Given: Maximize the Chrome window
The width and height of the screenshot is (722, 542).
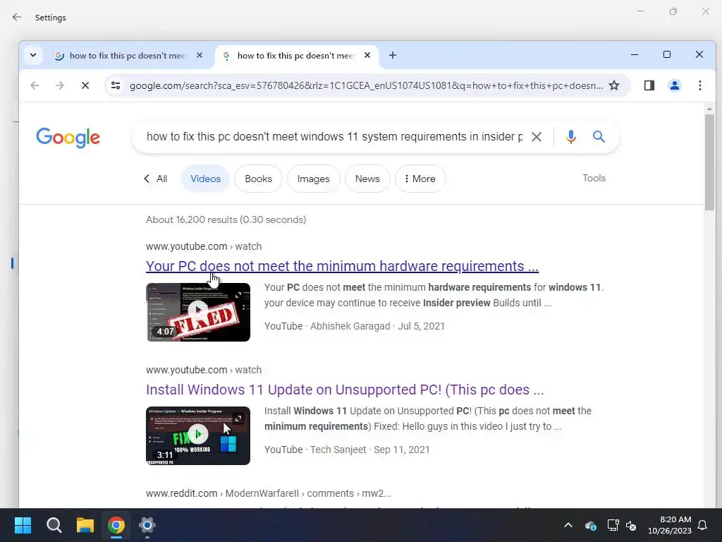Looking at the screenshot, I should point(667,55).
